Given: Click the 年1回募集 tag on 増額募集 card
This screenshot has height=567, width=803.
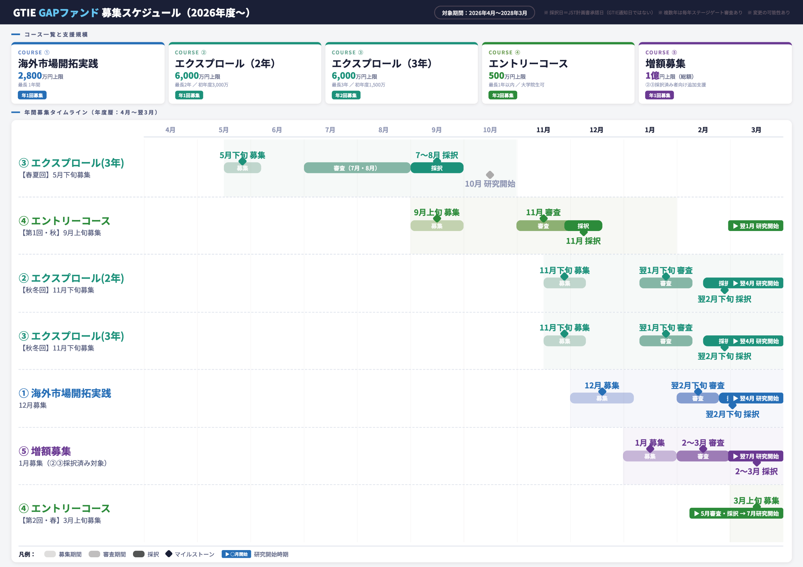Looking at the screenshot, I should tap(659, 95).
